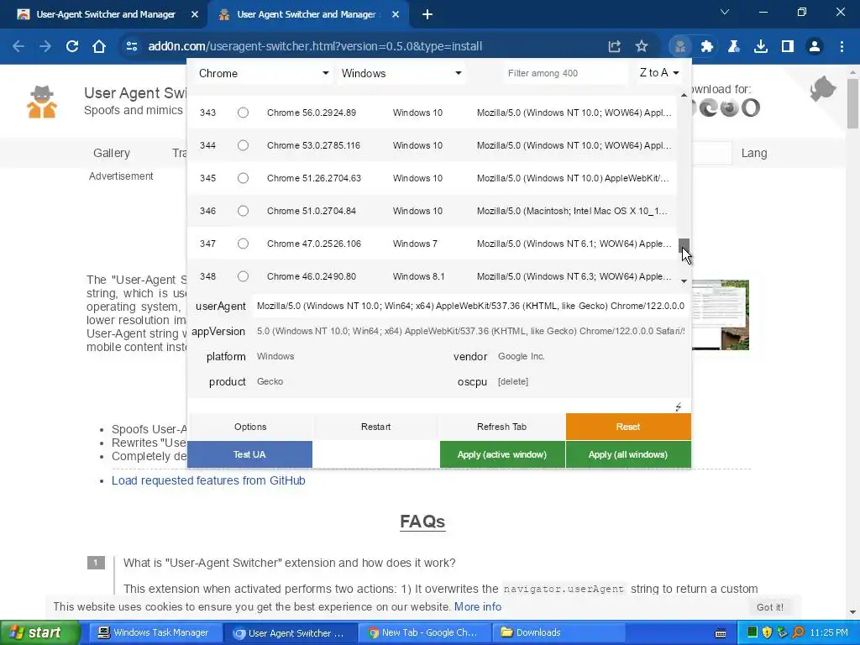Click the Firefox browser download icon
Screen dimensions: 860x645
[730, 107]
